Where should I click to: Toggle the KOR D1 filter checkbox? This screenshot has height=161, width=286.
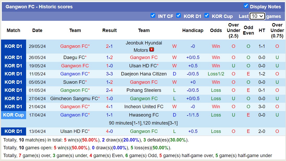[x=179, y=16]
